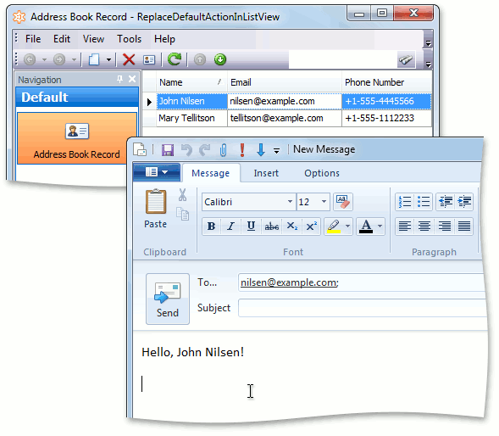Expand the New document dropdown arrow
Viewport: 499px width, 436px height.
point(108,59)
